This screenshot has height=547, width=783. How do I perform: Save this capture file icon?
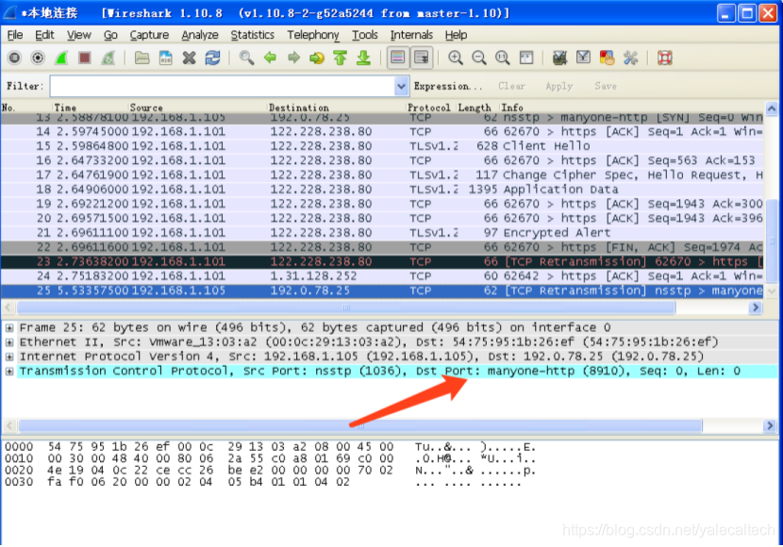[x=165, y=58]
